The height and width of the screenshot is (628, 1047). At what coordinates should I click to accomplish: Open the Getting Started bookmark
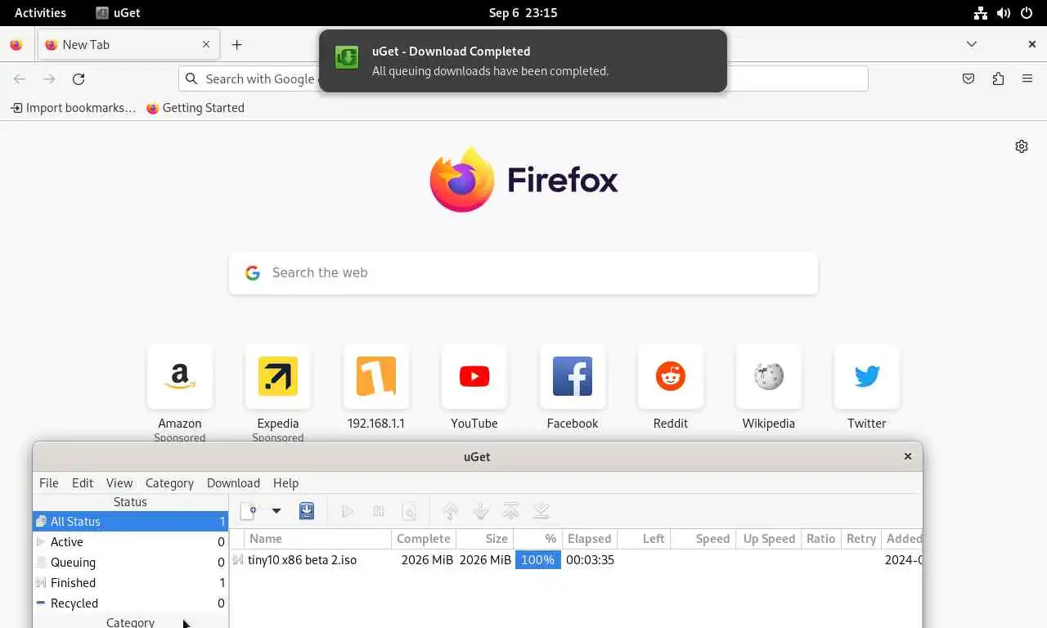195,108
